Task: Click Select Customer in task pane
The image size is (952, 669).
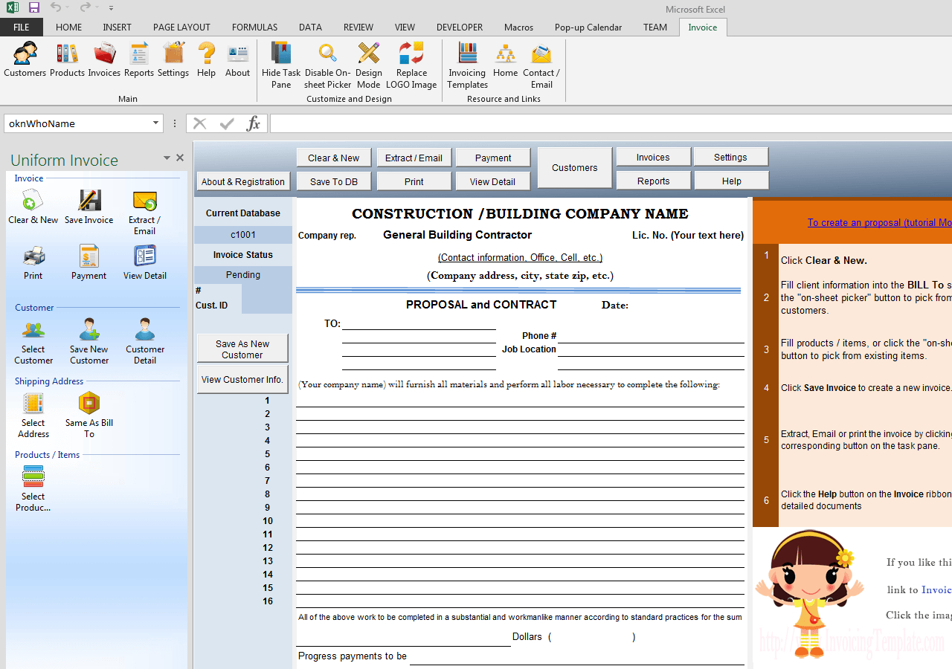Action: point(33,342)
